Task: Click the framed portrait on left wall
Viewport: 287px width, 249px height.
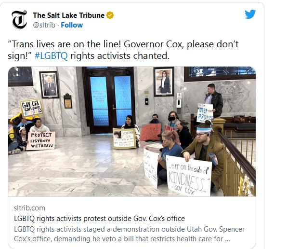Action: pos(49,84)
